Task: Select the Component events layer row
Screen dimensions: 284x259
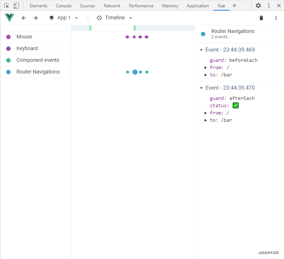Action: [35, 60]
